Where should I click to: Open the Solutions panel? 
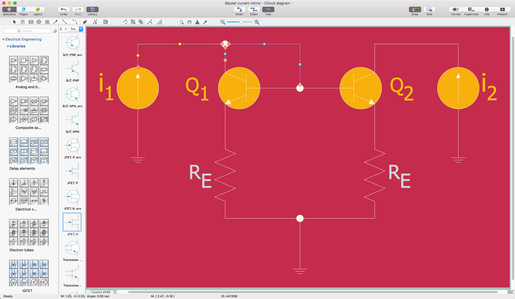click(9, 10)
